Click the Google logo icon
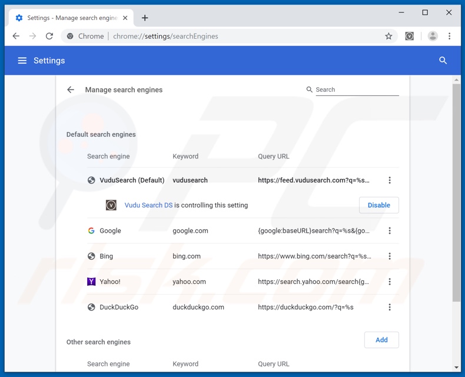The image size is (465, 377). [x=91, y=231]
